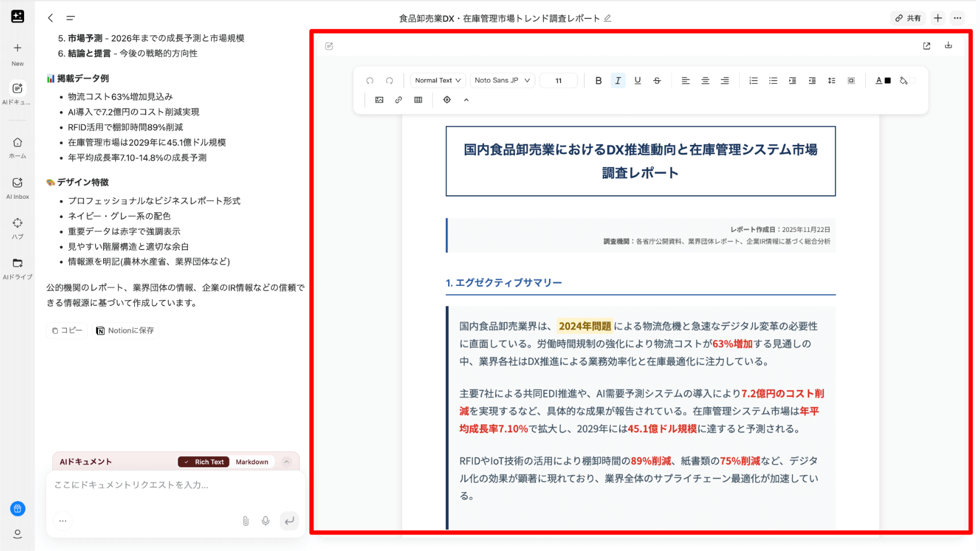The height and width of the screenshot is (551, 980).
Task: Click the Notionに保存 button
Action: click(125, 330)
